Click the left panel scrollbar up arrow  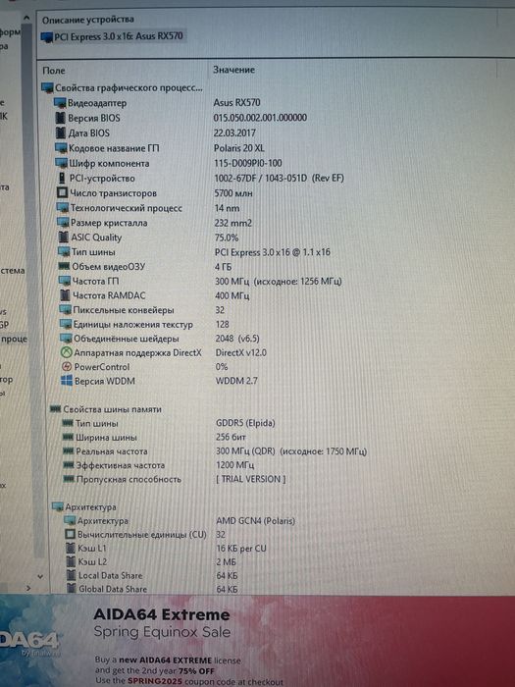click(x=26, y=18)
